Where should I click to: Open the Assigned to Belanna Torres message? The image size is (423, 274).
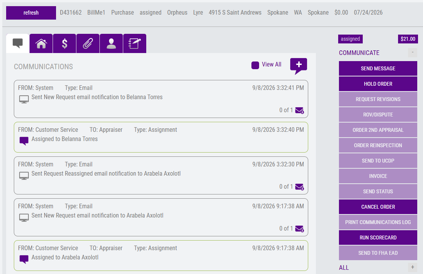[161, 137]
